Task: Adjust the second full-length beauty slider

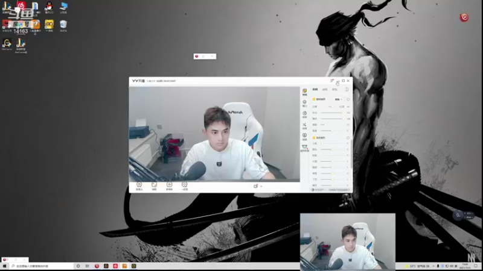Action: pyautogui.click(x=333, y=119)
